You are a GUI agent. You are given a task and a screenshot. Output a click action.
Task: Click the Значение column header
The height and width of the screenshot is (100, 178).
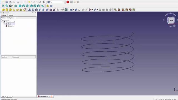tap(24, 57)
